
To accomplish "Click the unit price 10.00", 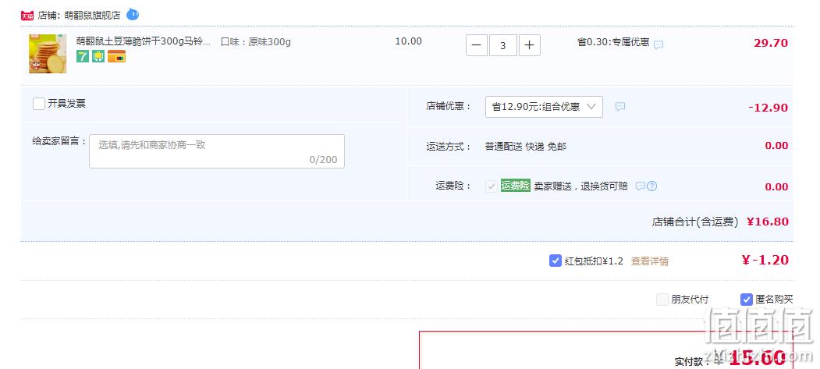I will coord(408,41).
